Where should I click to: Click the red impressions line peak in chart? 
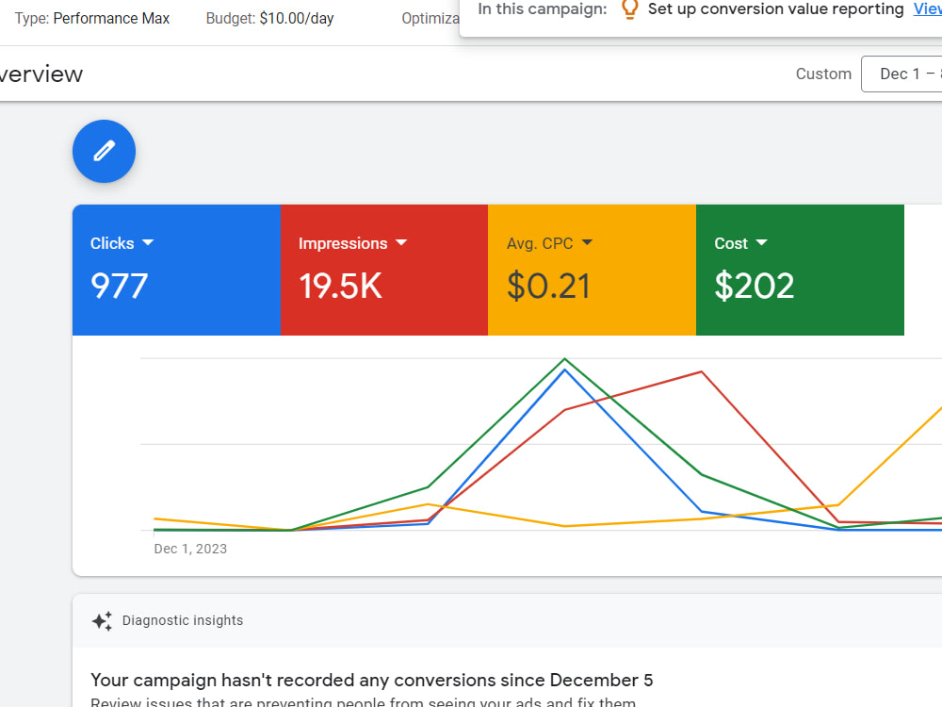701,372
